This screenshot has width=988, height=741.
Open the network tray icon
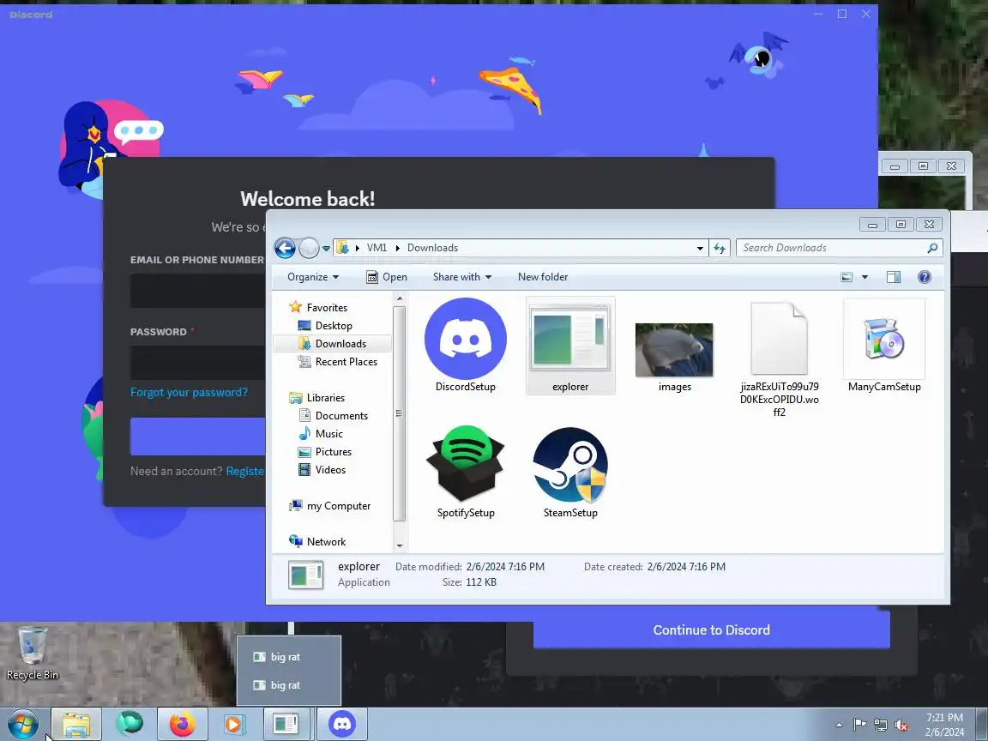pos(880,726)
